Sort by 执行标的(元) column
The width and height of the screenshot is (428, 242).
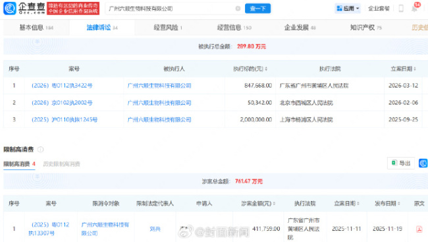click(x=266, y=69)
